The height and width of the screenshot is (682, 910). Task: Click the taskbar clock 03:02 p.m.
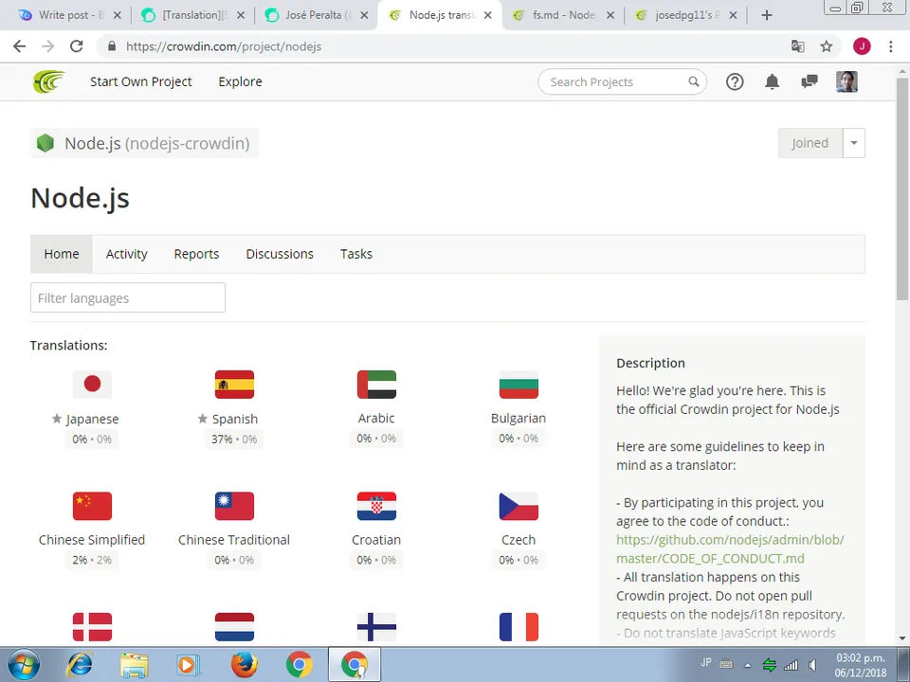(x=860, y=658)
